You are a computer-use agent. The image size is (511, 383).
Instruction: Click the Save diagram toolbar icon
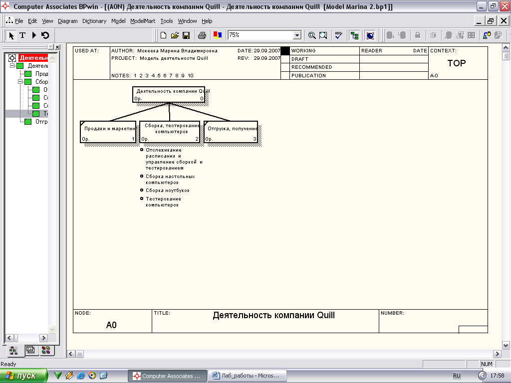[x=186, y=35]
